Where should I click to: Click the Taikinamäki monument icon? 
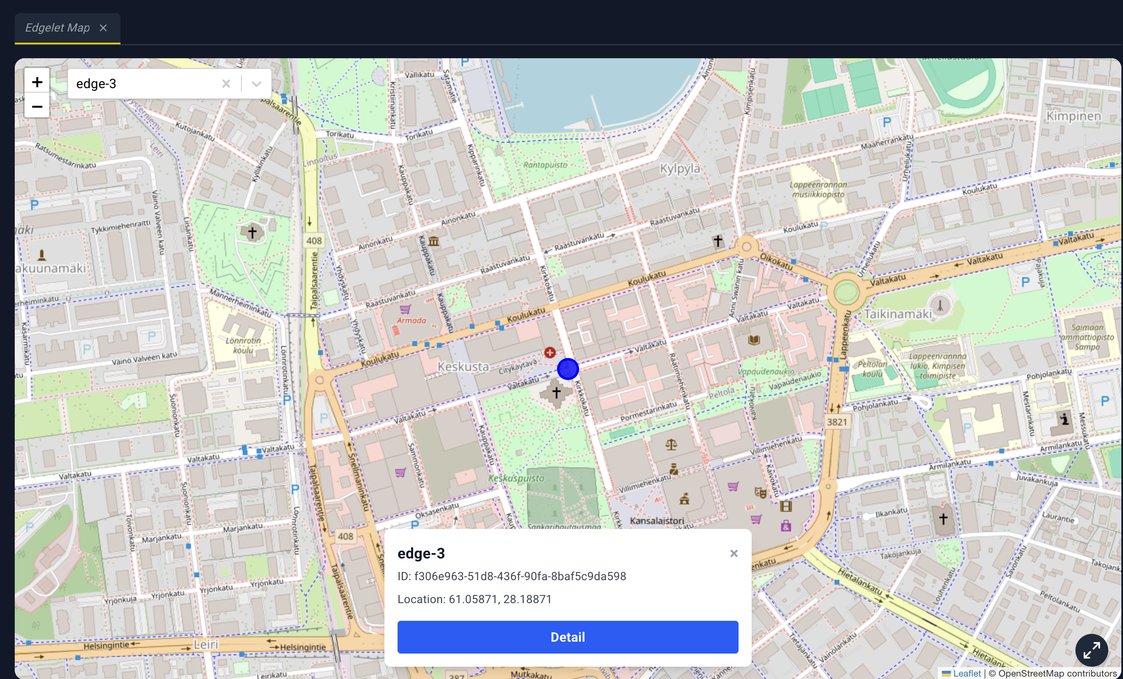point(940,306)
